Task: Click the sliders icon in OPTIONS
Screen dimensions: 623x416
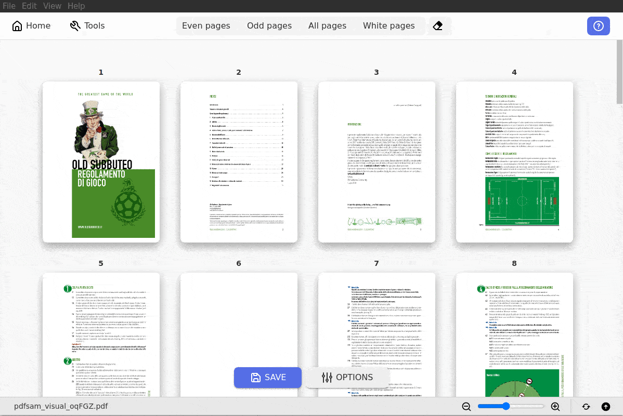Action: coord(327,377)
